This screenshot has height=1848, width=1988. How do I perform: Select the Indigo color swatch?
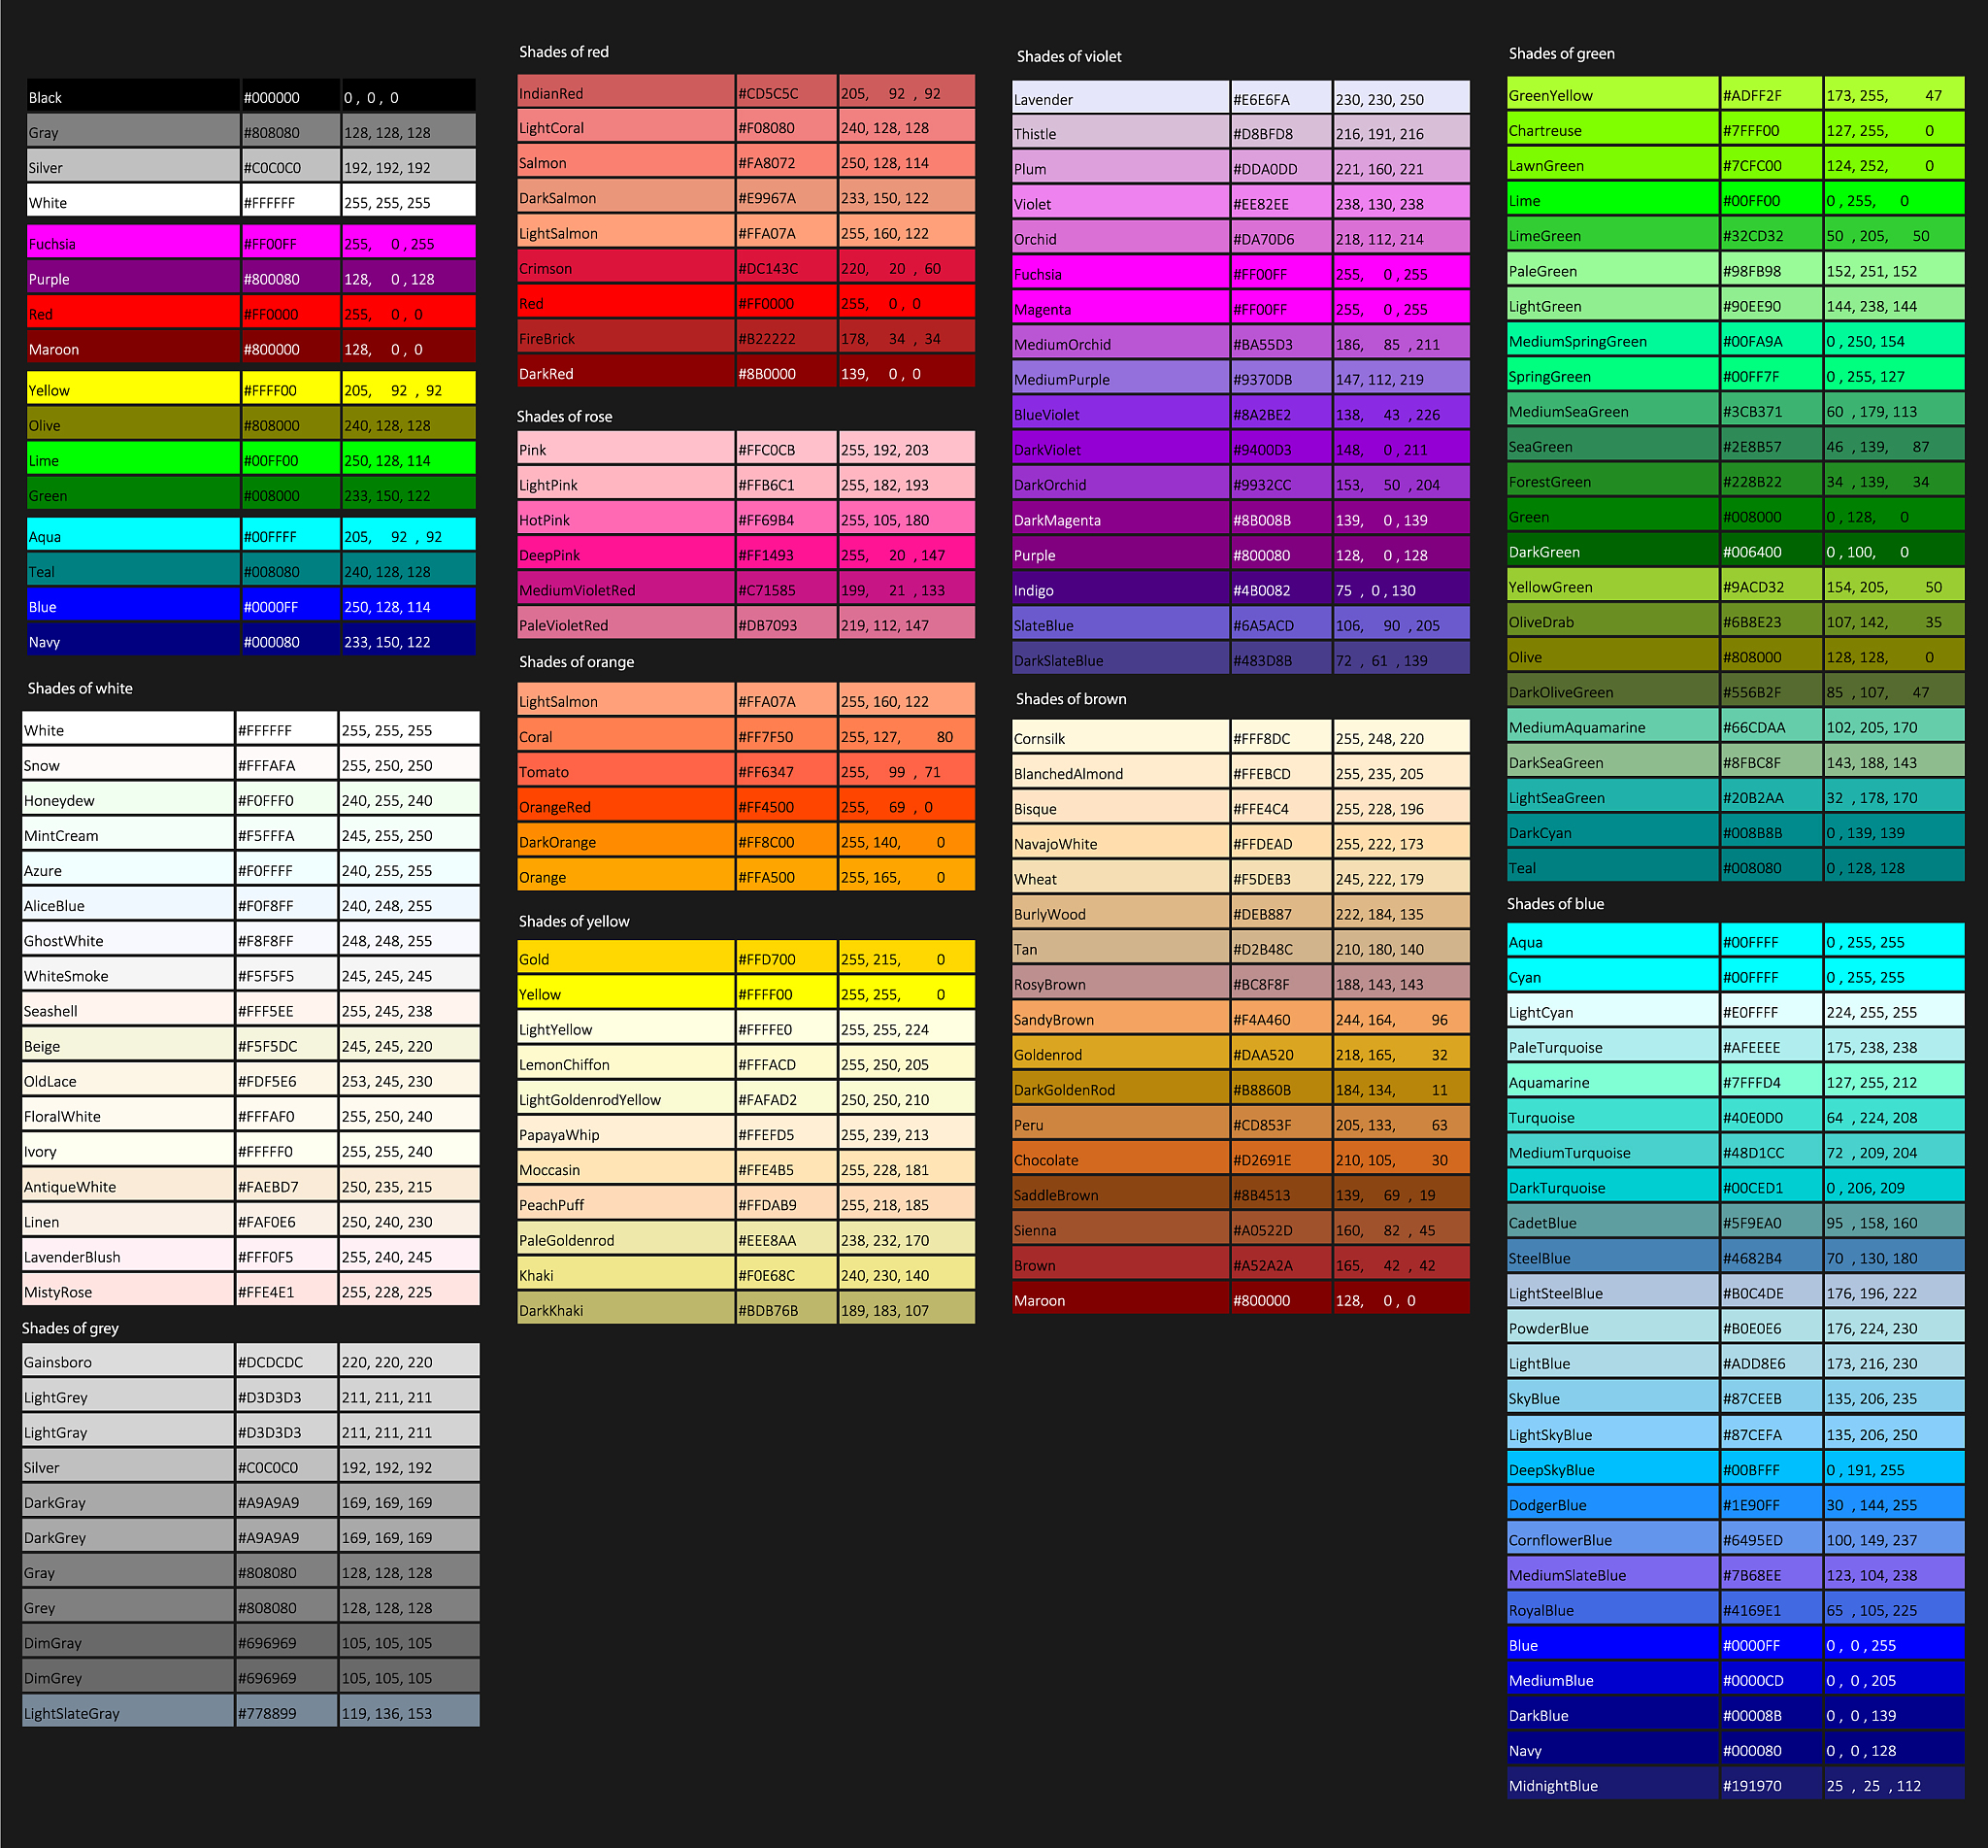tap(1119, 590)
